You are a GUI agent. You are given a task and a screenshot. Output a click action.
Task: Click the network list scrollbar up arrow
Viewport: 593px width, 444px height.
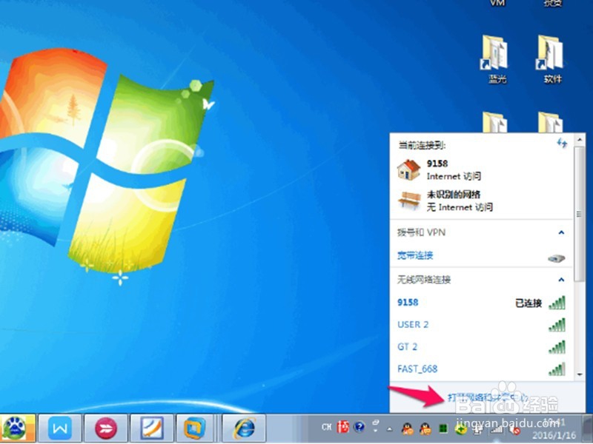(x=580, y=140)
